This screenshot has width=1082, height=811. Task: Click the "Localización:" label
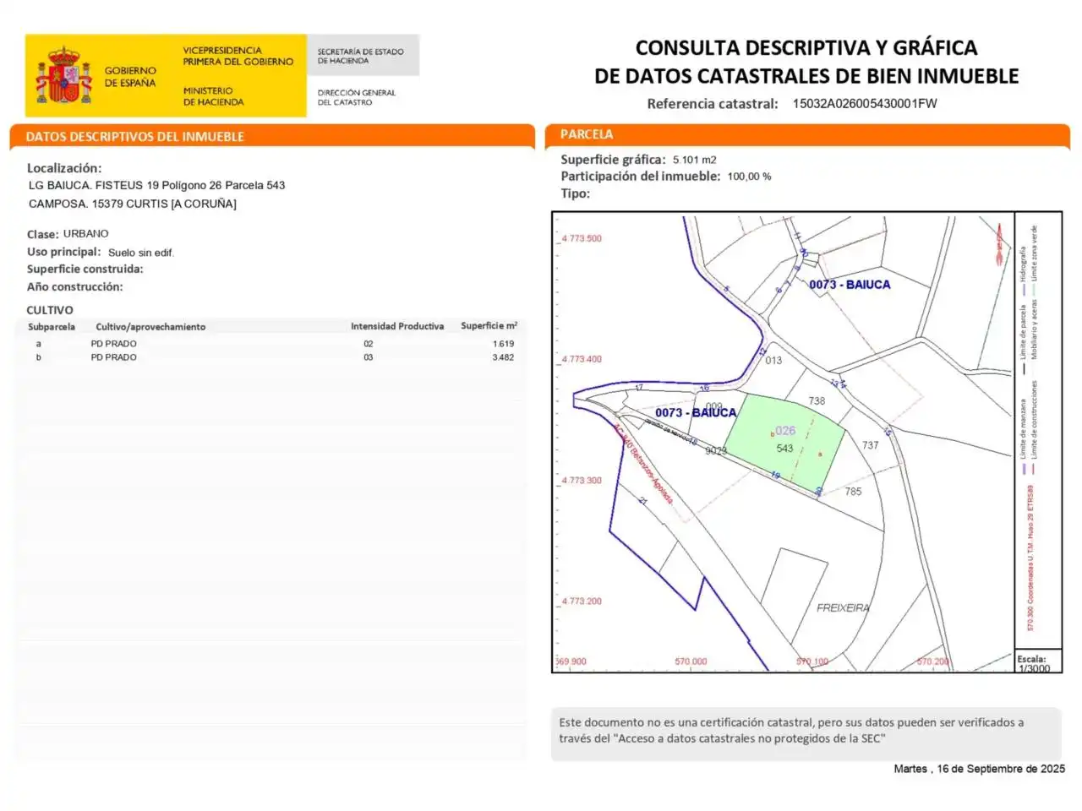coord(64,168)
